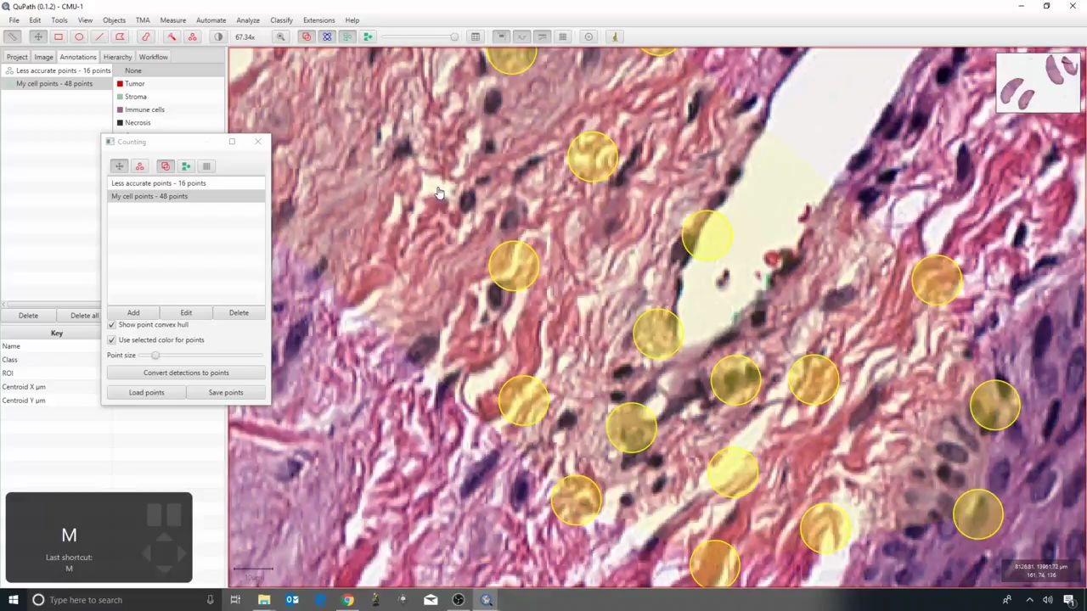Toggle grid icon in Counting dialog
Image resolution: width=1087 pixels, height=611 pixels.
click(206, 165)
